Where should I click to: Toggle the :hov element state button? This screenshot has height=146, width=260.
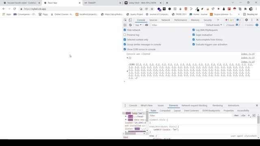tap(236, 116)
